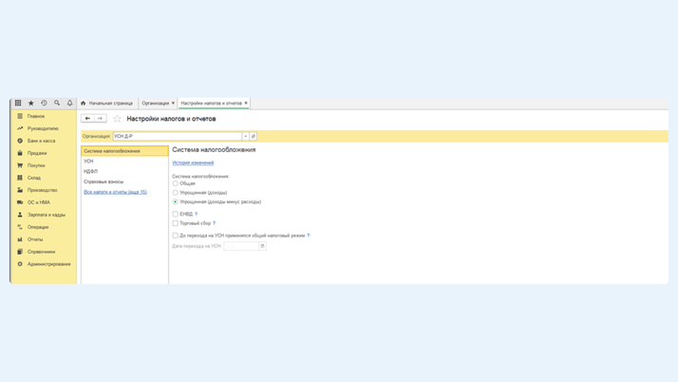
Task: Select Система налогообложения in left list
Action: click(124, 151)
